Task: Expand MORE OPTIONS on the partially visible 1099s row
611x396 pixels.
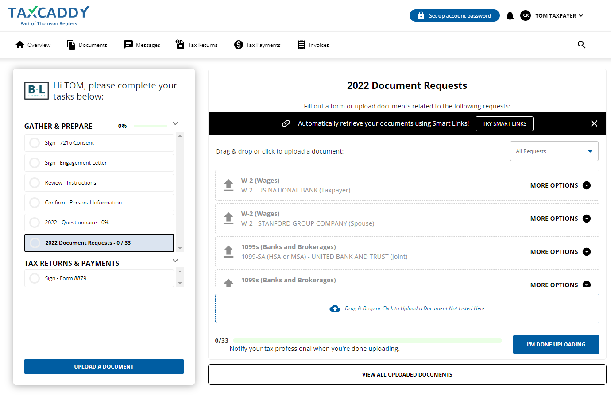Action: tap(561, 285)
